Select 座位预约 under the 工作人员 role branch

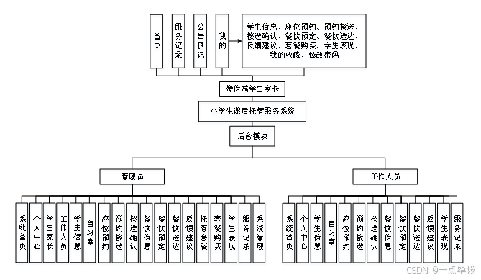point(345,232)
